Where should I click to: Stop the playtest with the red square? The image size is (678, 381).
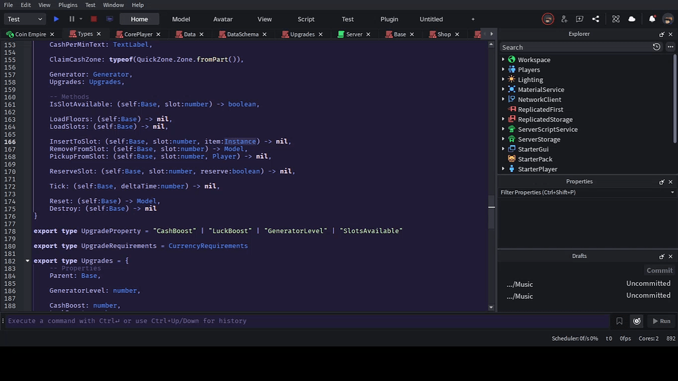pos(93,19)
